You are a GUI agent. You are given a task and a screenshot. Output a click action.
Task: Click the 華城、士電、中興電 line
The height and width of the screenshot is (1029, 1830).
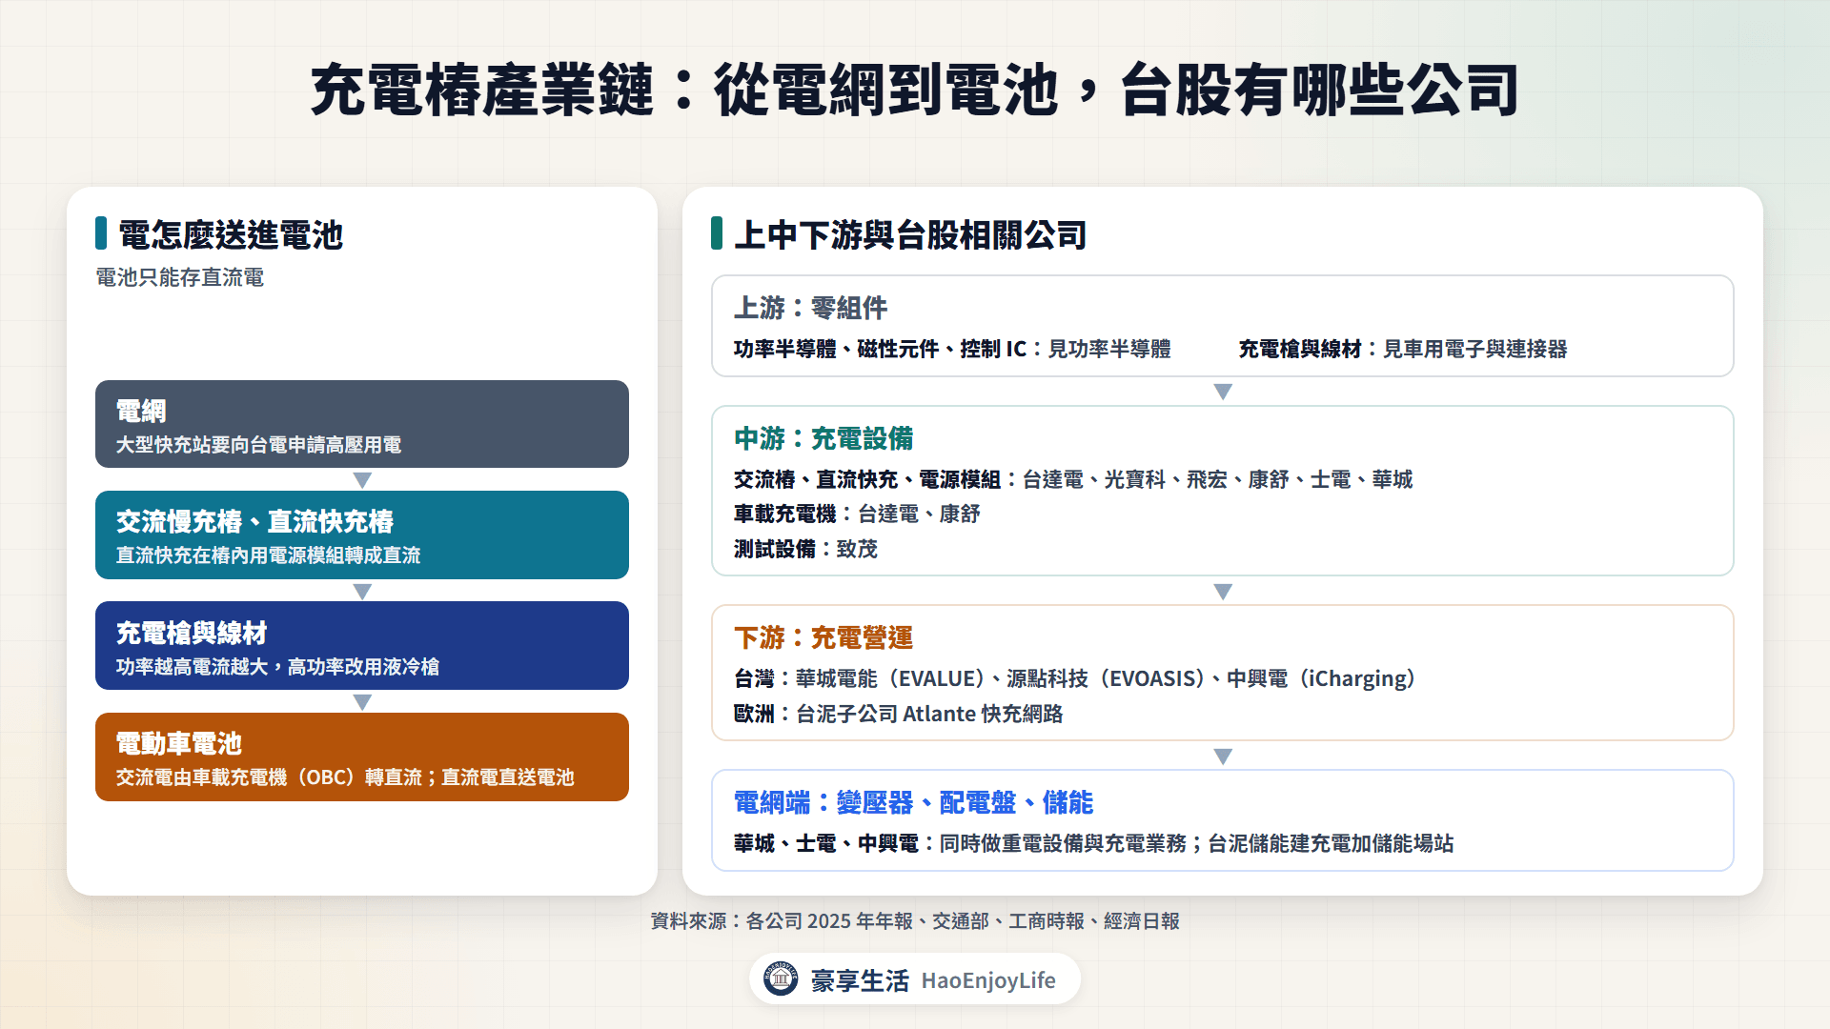[1093, 843]
